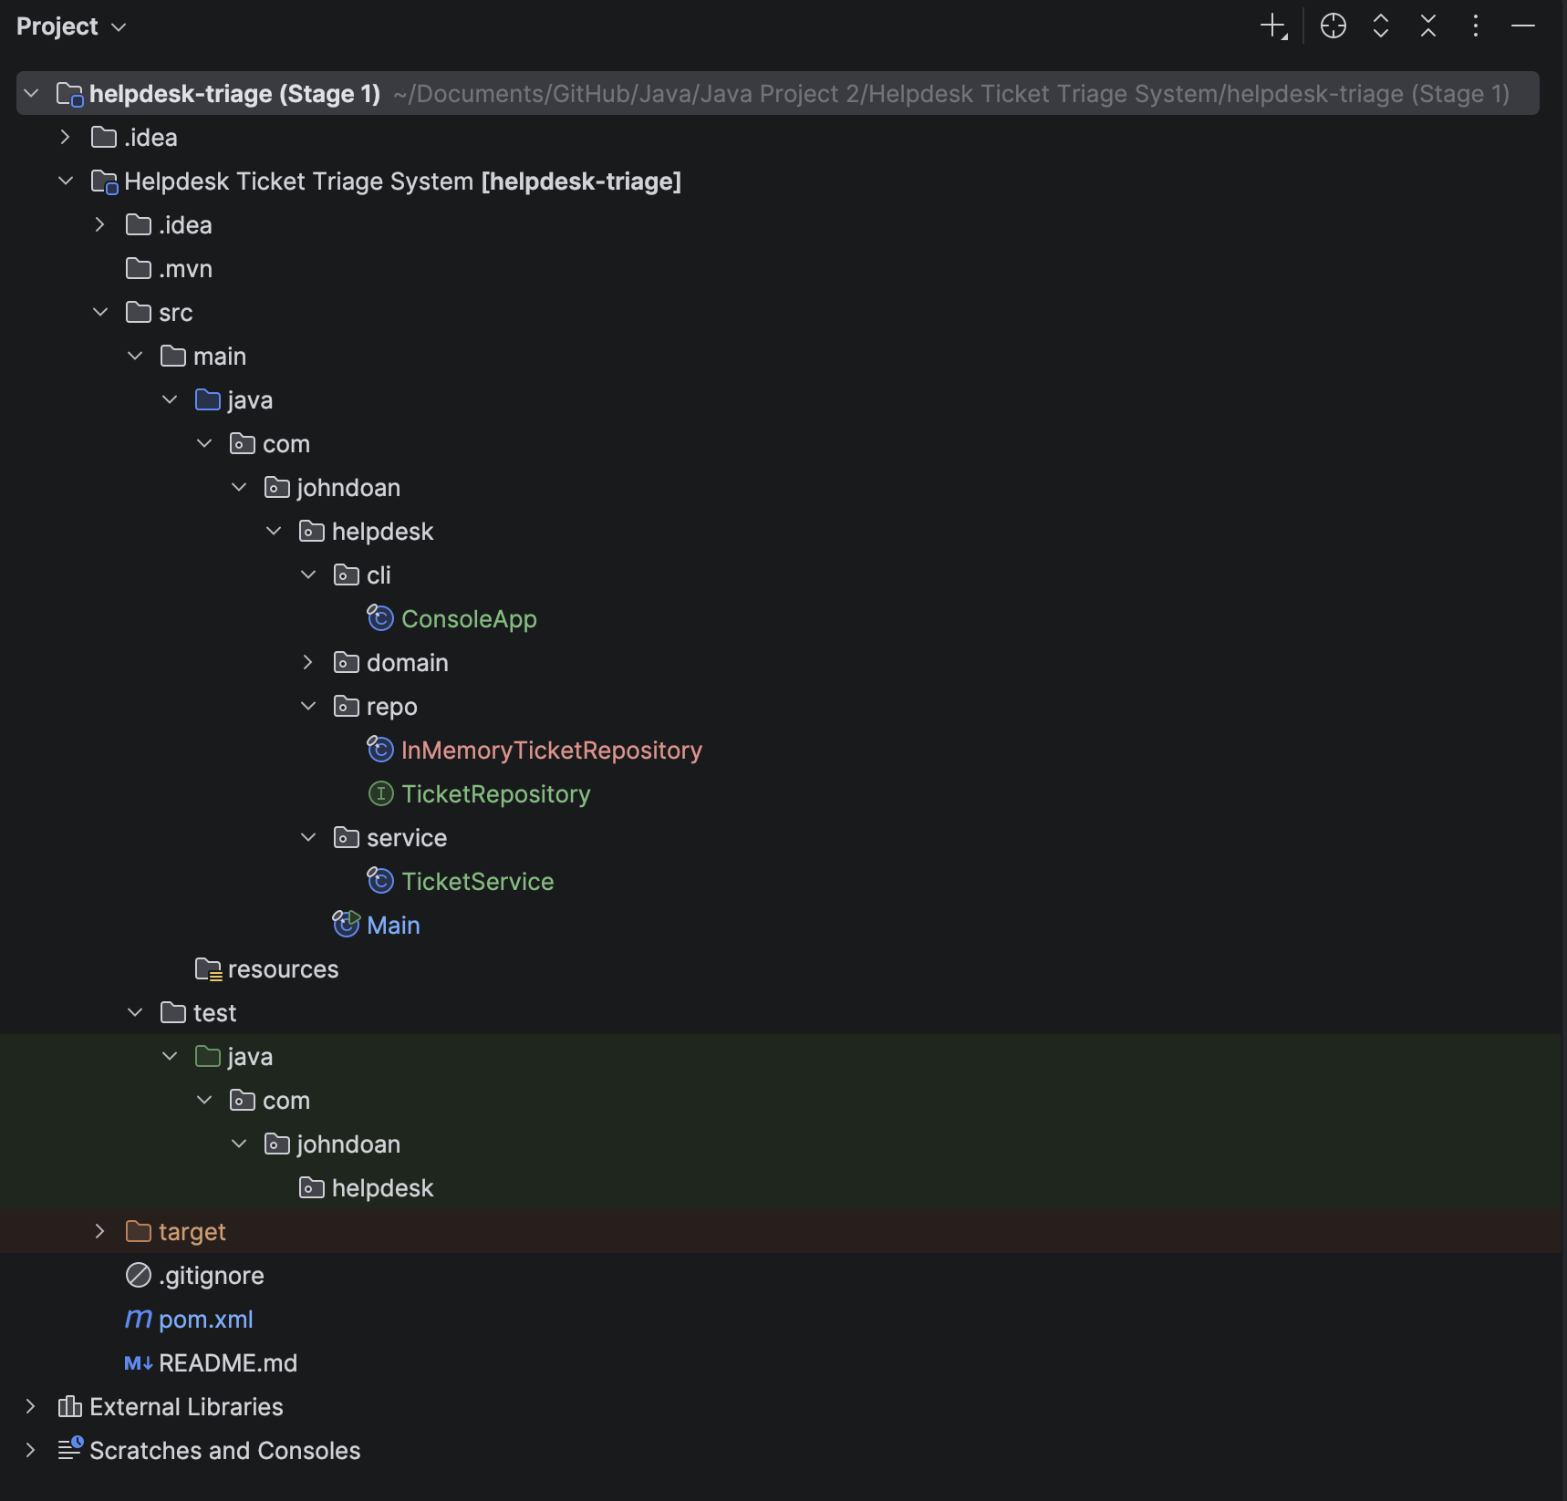Expand External Libraries node
This screenshot has width=1567, height=1501.
[x=31, y=1407]
